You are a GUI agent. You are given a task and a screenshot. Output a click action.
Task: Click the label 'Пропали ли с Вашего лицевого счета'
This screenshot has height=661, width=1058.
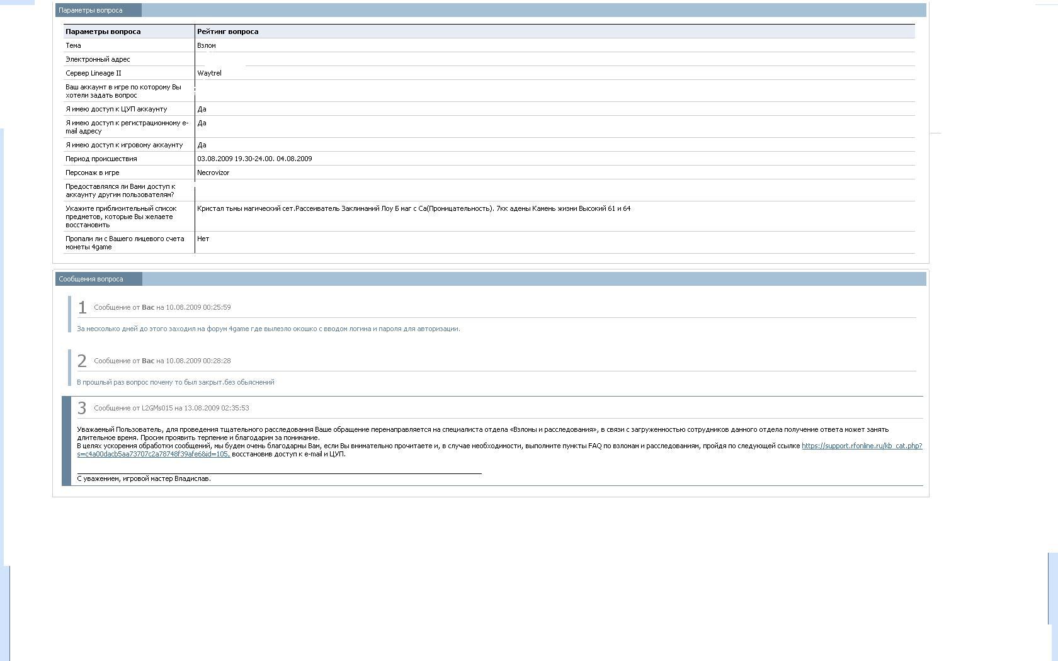point(125,242)
